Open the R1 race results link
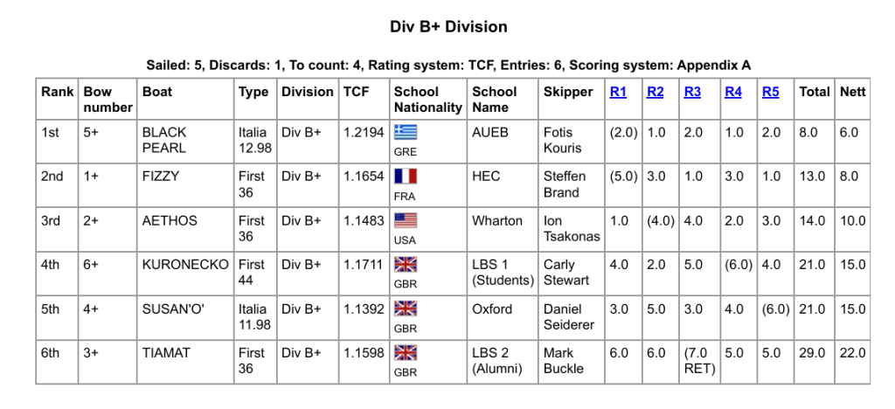895x409 pixels. [x=618, y=91]
